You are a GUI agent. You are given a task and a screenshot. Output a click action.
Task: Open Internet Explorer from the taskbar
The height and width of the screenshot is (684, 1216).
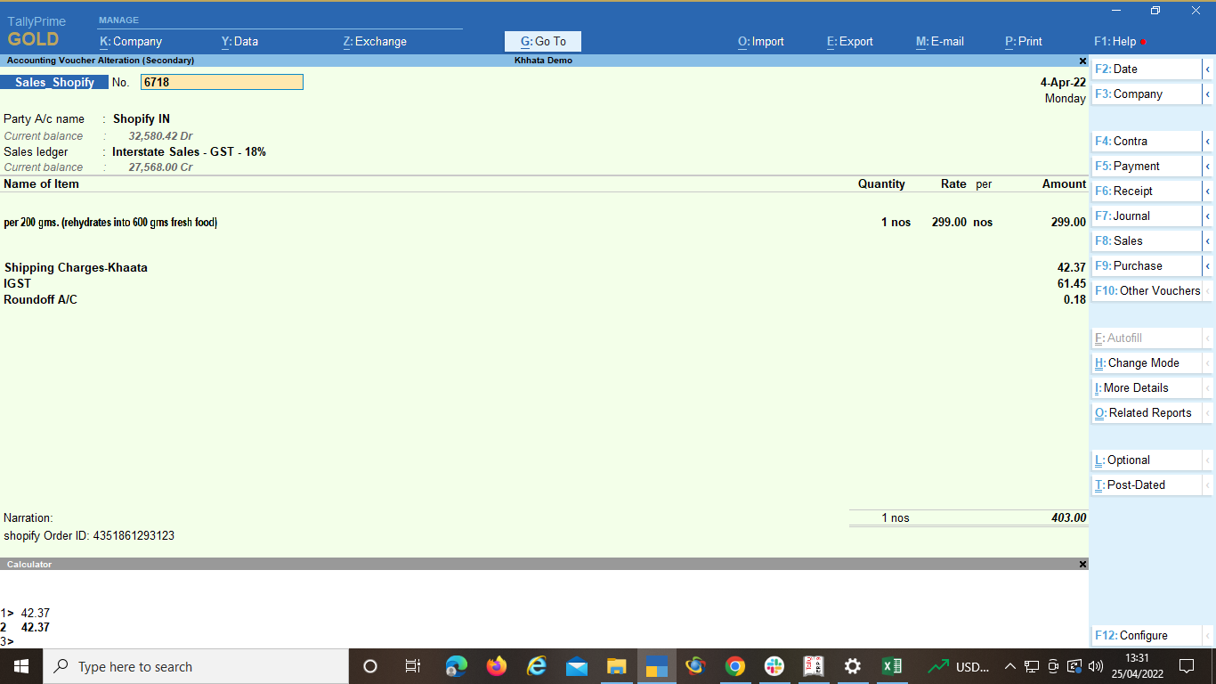pyautogui.click(x=537, y=666)
